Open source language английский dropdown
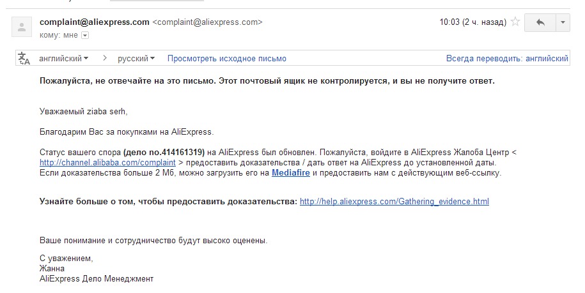Screen dimensions: 585x293 64,59
